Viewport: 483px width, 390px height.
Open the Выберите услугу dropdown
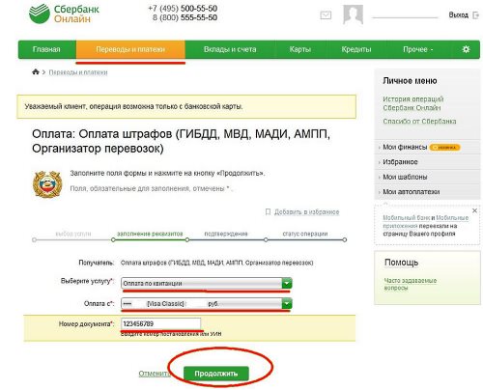pos(207,283)
